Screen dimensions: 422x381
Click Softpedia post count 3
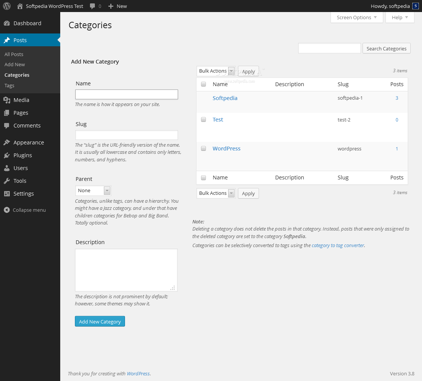tap(397, 98)
